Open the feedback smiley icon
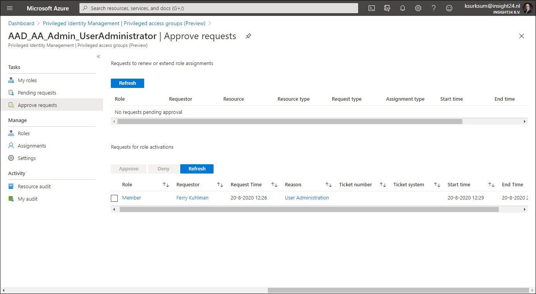Screen dimensions: 536x294 tap(449, 8)
